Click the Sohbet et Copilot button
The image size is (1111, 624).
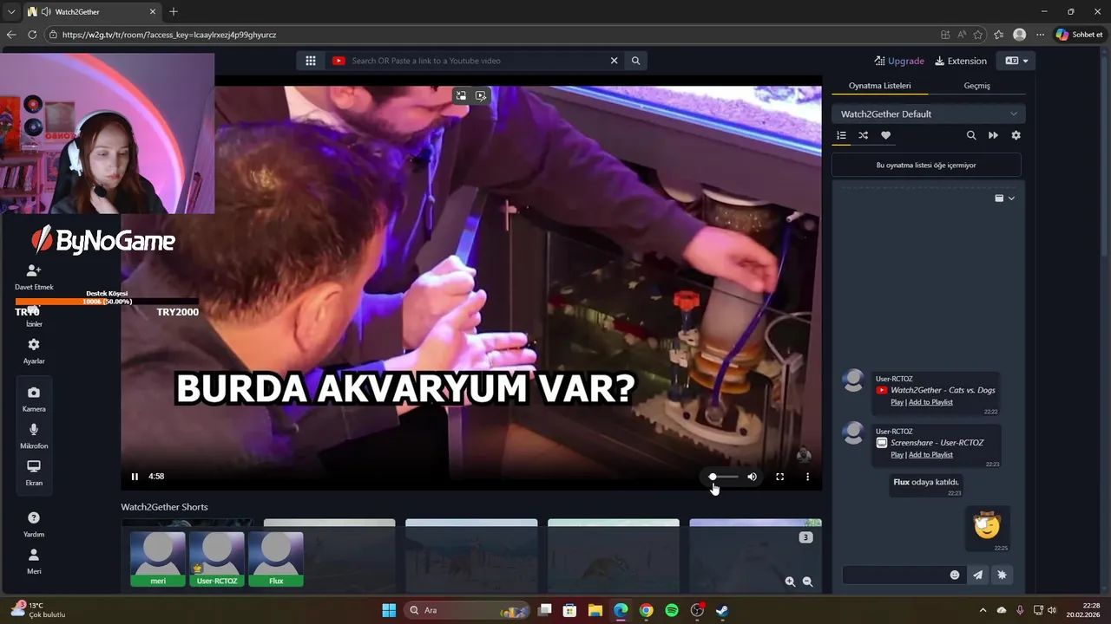(x=1080, y=35)
